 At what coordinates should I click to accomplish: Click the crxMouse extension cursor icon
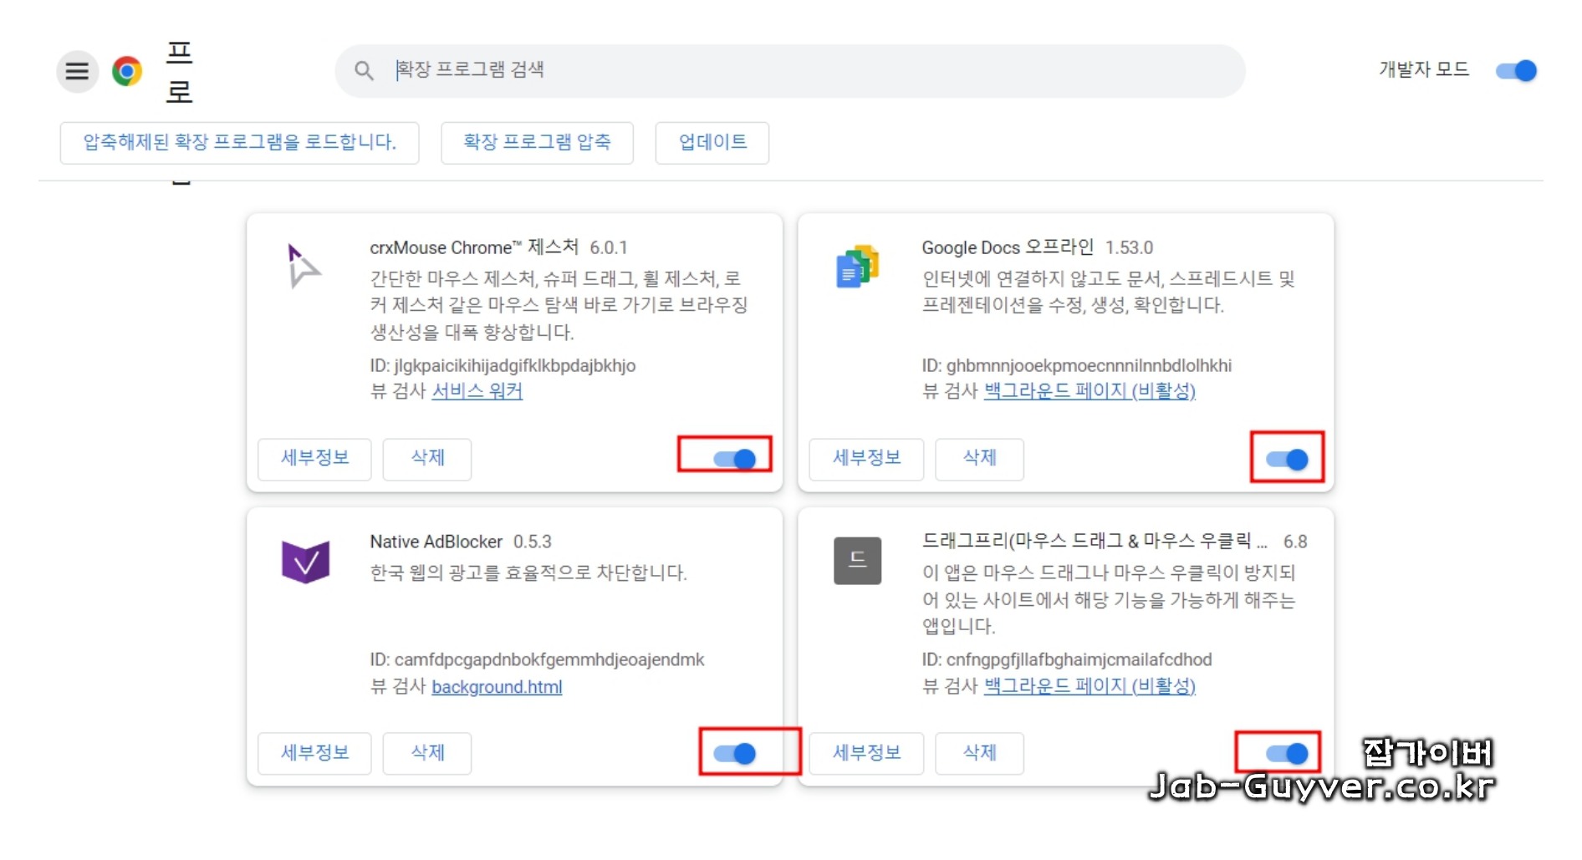tap(303, 266)
